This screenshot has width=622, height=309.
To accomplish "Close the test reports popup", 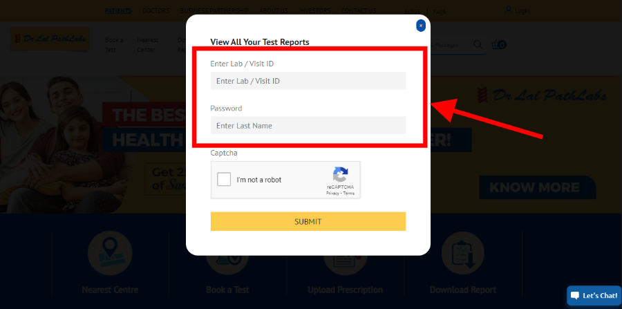I will pos(421,26).
